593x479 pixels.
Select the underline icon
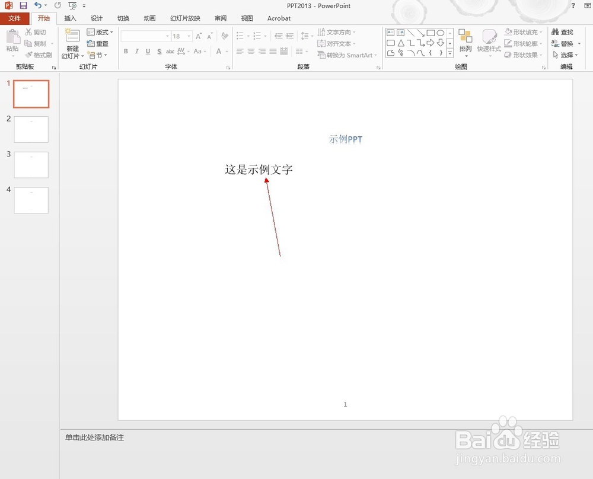[148, 52]
